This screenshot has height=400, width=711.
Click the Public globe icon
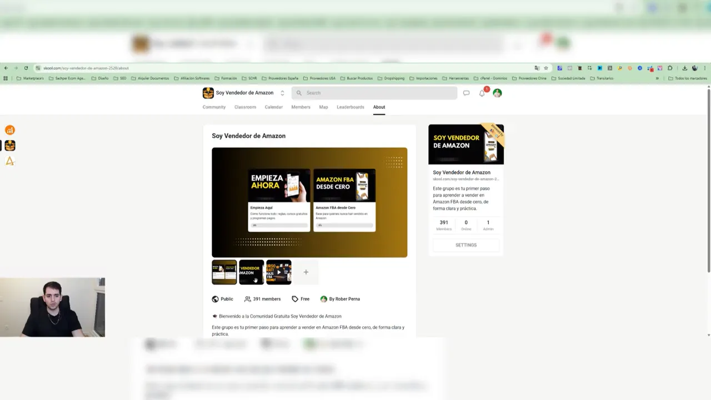215,299
